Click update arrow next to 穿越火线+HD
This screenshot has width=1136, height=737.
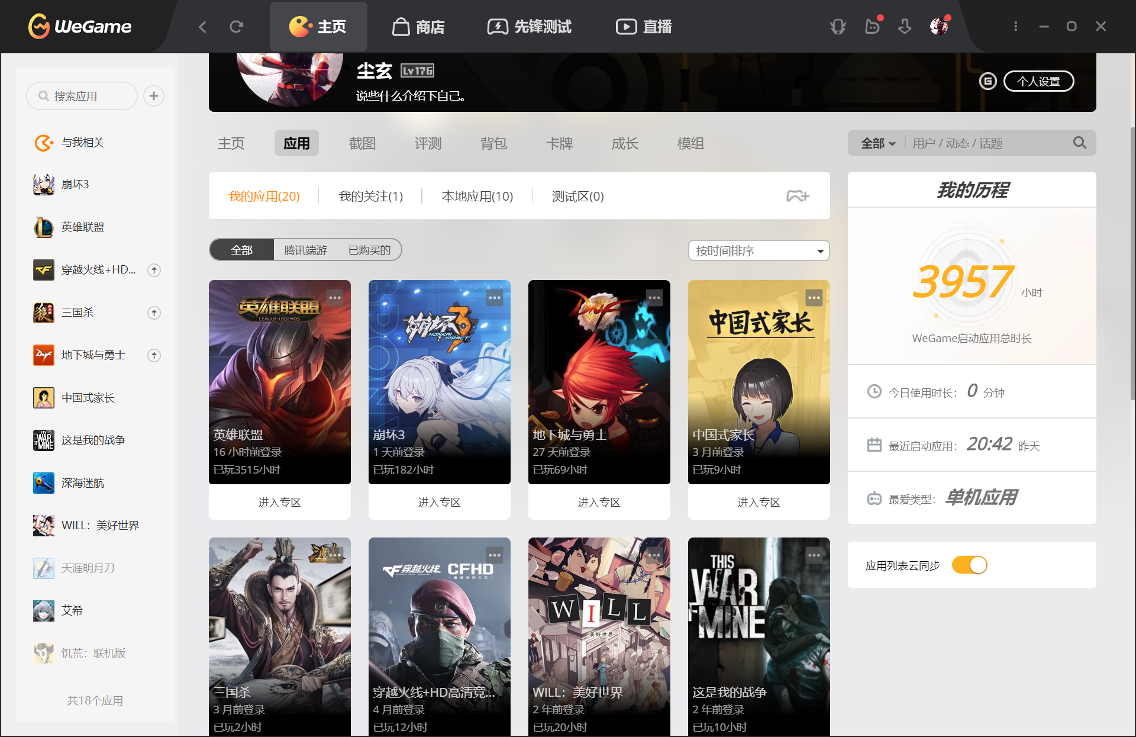154,270
